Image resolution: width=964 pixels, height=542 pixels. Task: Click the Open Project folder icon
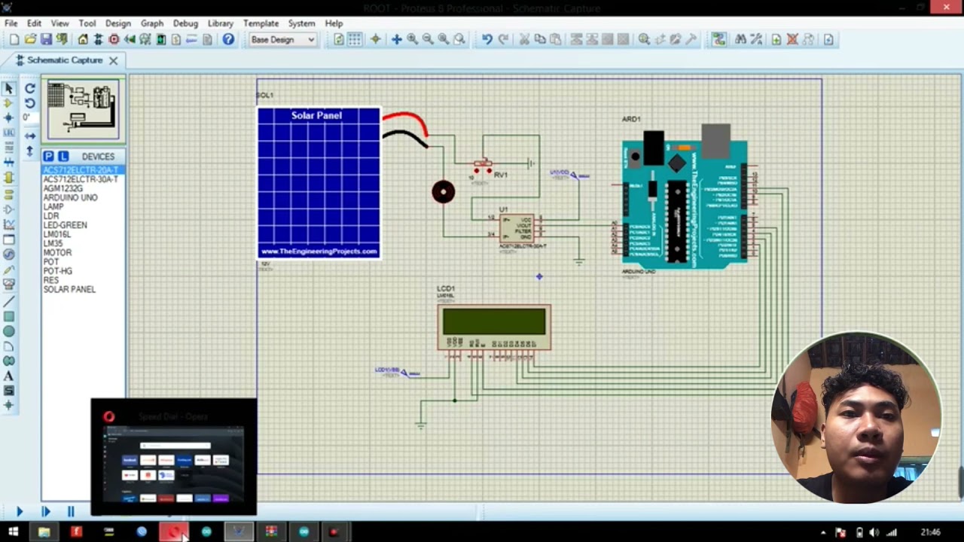point(30,39)
